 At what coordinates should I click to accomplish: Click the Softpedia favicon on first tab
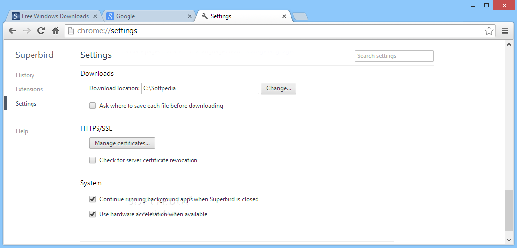15,16
